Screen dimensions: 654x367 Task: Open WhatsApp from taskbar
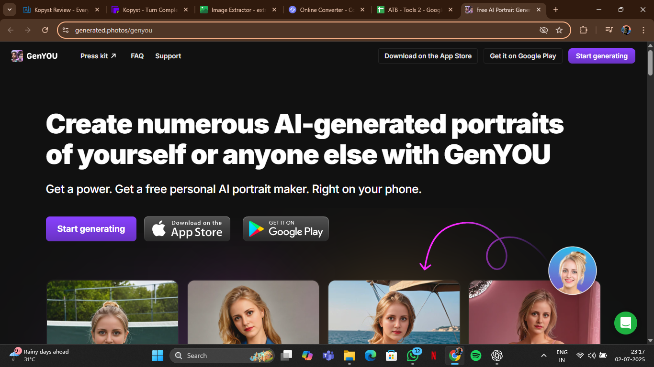pyautogui.click(x=413, y=356)
